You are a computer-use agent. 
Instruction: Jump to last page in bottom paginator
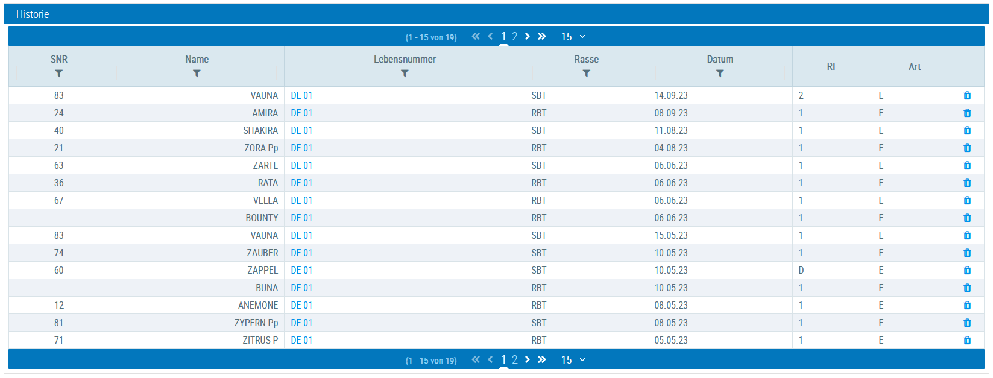tap(541, 359)
